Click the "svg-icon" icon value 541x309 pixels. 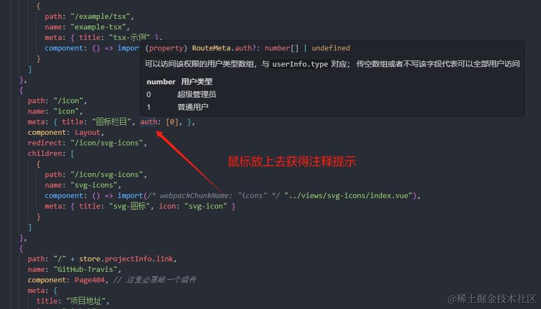tap(206, 206)
